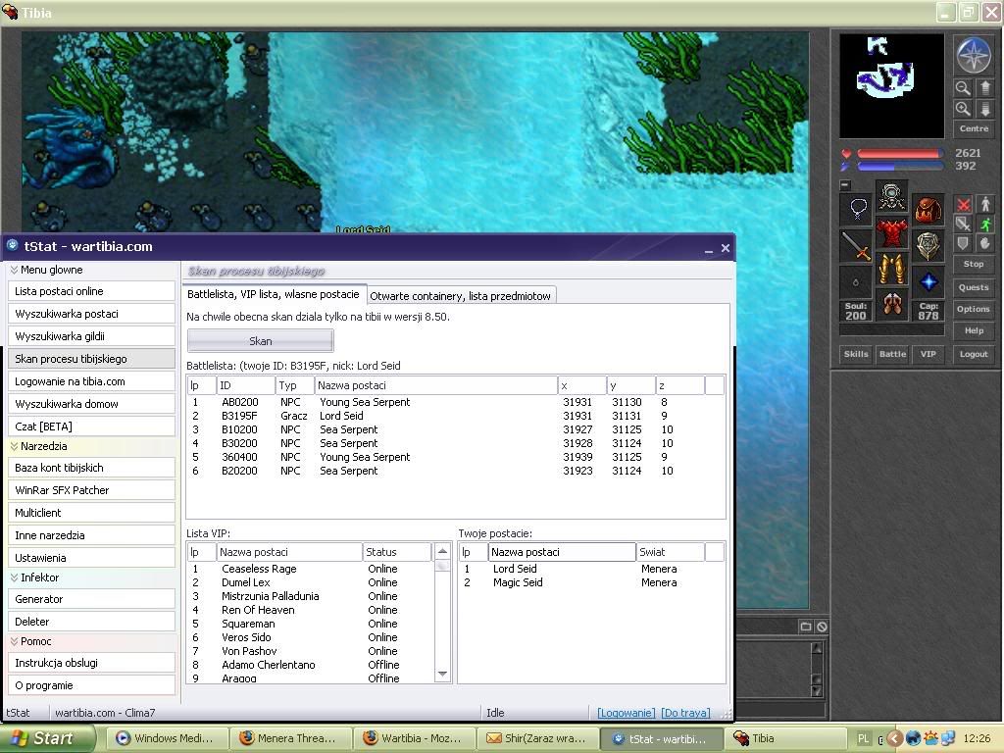The image size is (1004, 753).
Task: Open WinRar SFX Patcher
Action: tap(91, 490)
